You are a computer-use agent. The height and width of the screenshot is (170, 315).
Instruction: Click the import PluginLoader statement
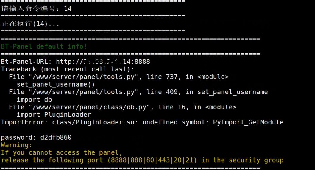(54, 115)
